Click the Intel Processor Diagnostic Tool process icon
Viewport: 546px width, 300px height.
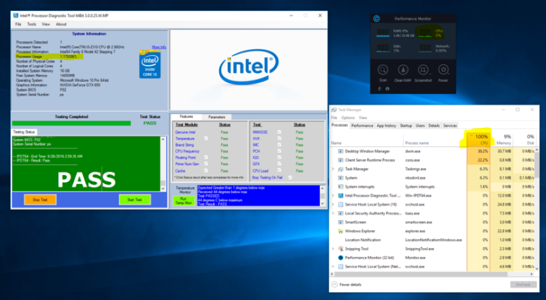(340, 195)
